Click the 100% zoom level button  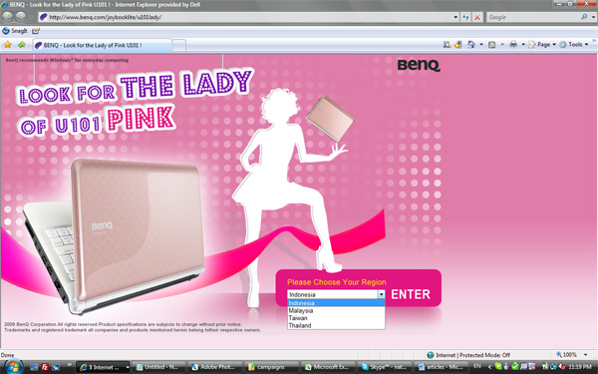click(566, 355)
